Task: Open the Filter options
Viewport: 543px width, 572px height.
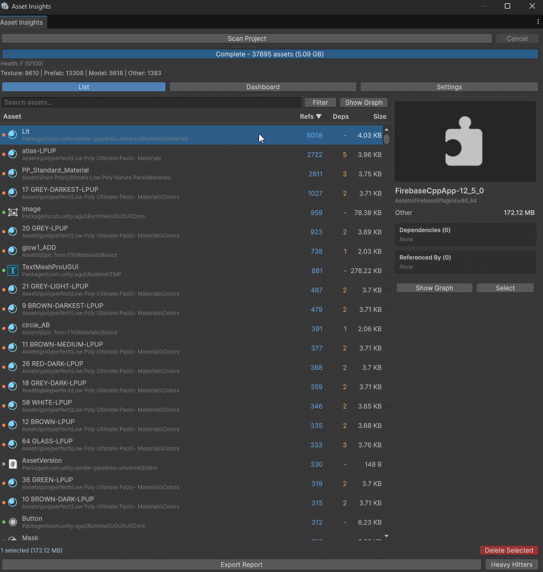Action: (320, 103)
